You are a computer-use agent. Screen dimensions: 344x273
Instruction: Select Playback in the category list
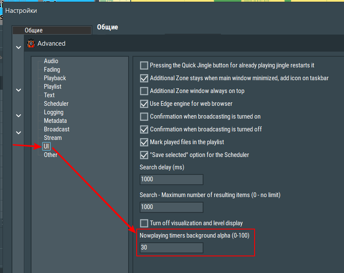tap(55, 78)
